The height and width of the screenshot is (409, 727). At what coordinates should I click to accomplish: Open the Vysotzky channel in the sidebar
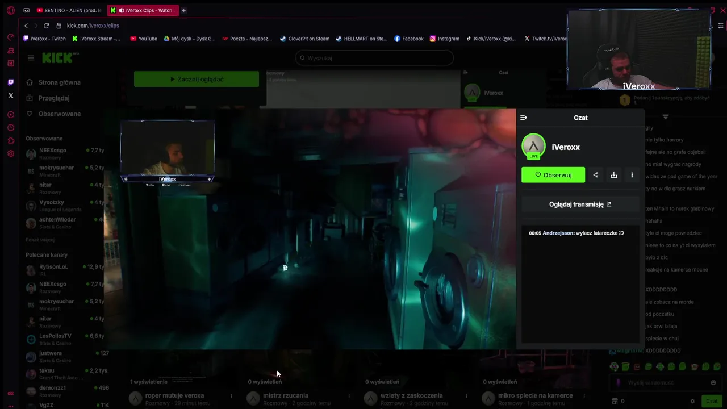65,206
